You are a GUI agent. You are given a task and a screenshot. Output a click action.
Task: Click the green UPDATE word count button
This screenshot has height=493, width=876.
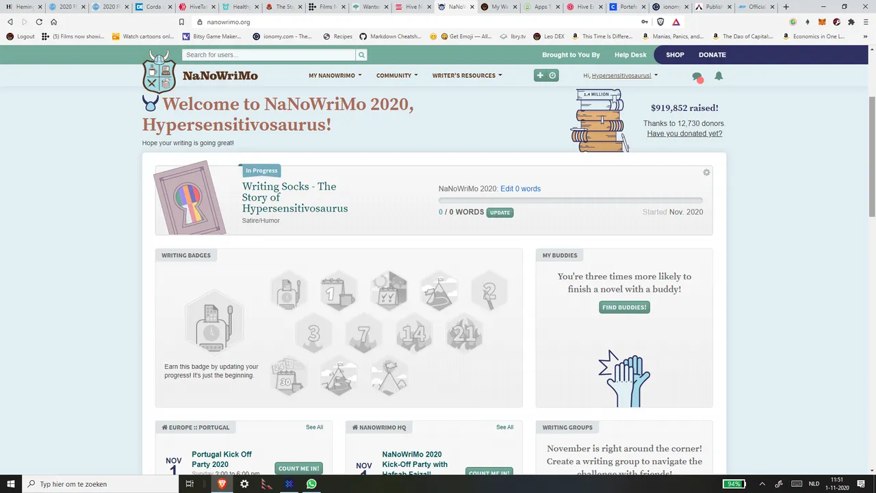500,212
